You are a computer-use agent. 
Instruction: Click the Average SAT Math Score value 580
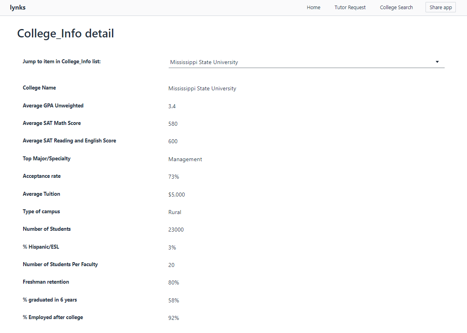173,124
